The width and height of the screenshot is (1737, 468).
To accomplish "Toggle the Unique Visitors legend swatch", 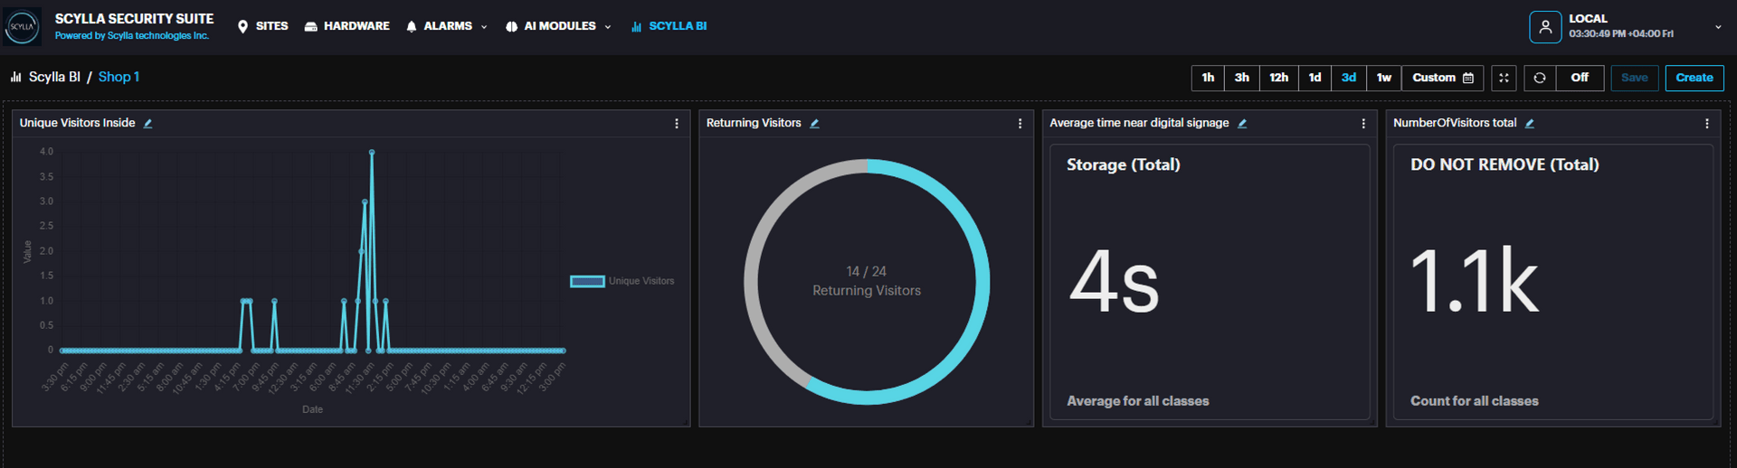I will [587, 281].
